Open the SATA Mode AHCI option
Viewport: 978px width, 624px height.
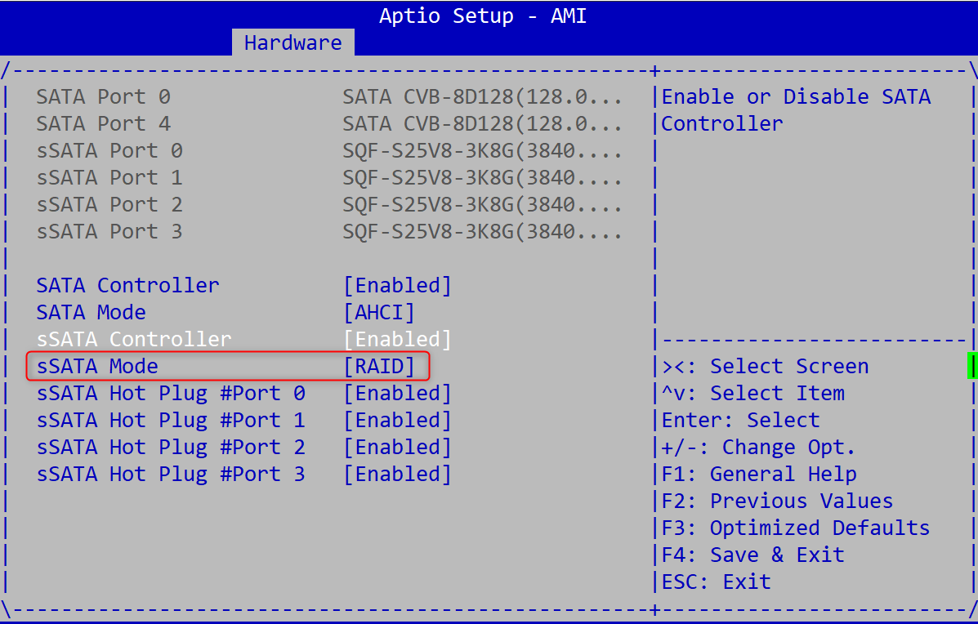[x=379, y=313]
